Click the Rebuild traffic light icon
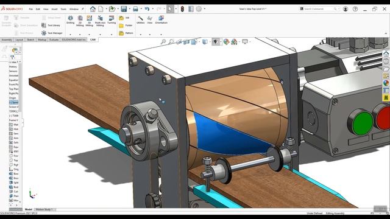390x219 pixels. click(182, 9)
